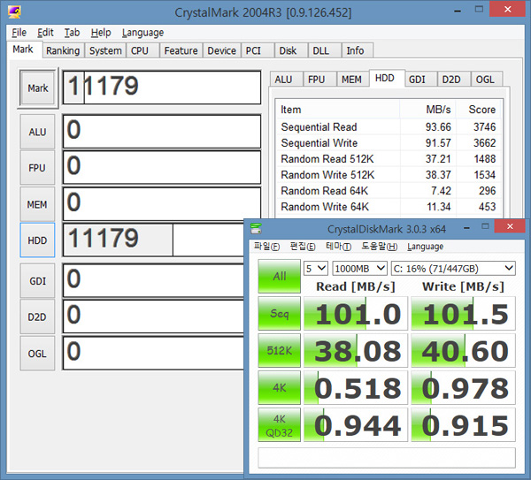
Task: Click the HDD score 11179 bar
Action: point(153,240)
